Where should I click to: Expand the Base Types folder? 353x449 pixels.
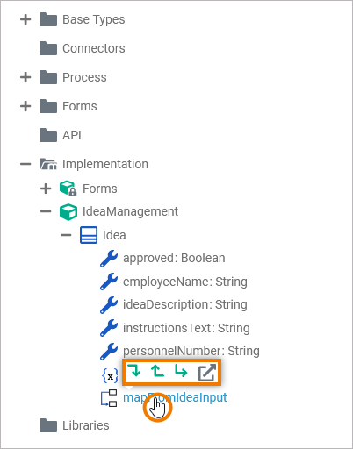pos(25,19)
